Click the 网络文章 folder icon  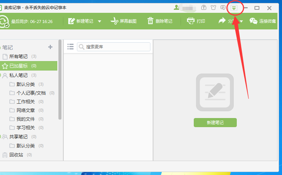(12, 110)
